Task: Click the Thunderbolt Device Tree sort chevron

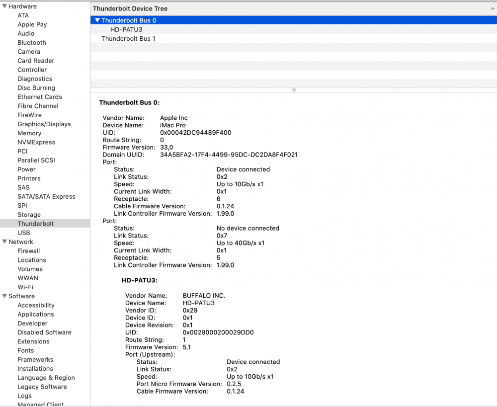Action: pos(492,8)
